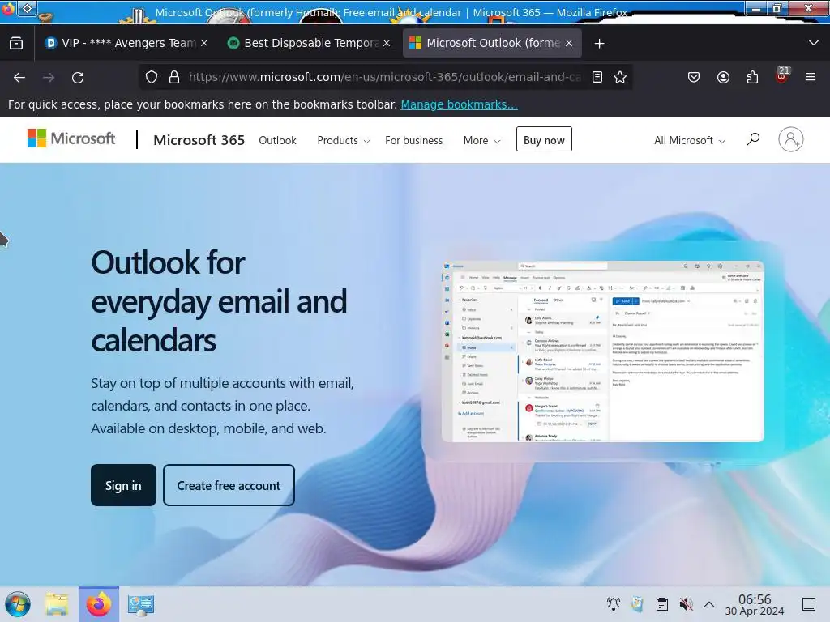Open the account sign-in avatar icon

(791, 139)
